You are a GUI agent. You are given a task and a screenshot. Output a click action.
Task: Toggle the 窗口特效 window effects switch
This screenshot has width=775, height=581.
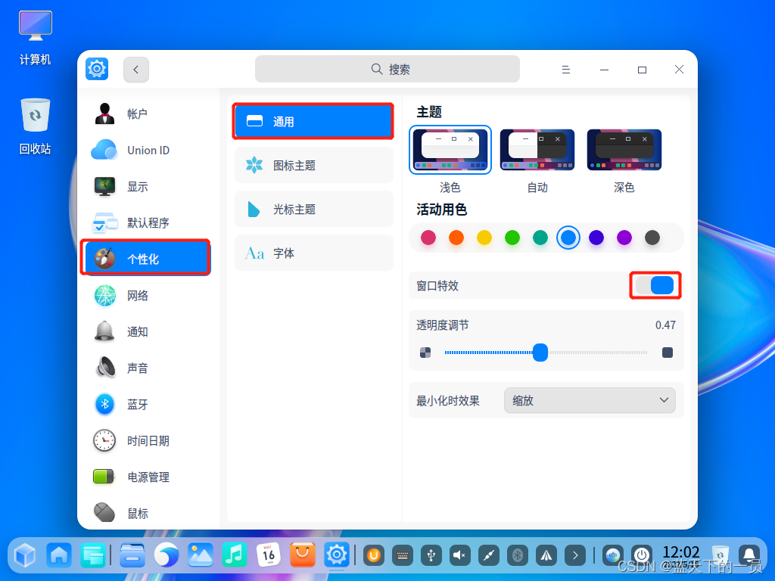pyautogui.click(x=655, y=285)
